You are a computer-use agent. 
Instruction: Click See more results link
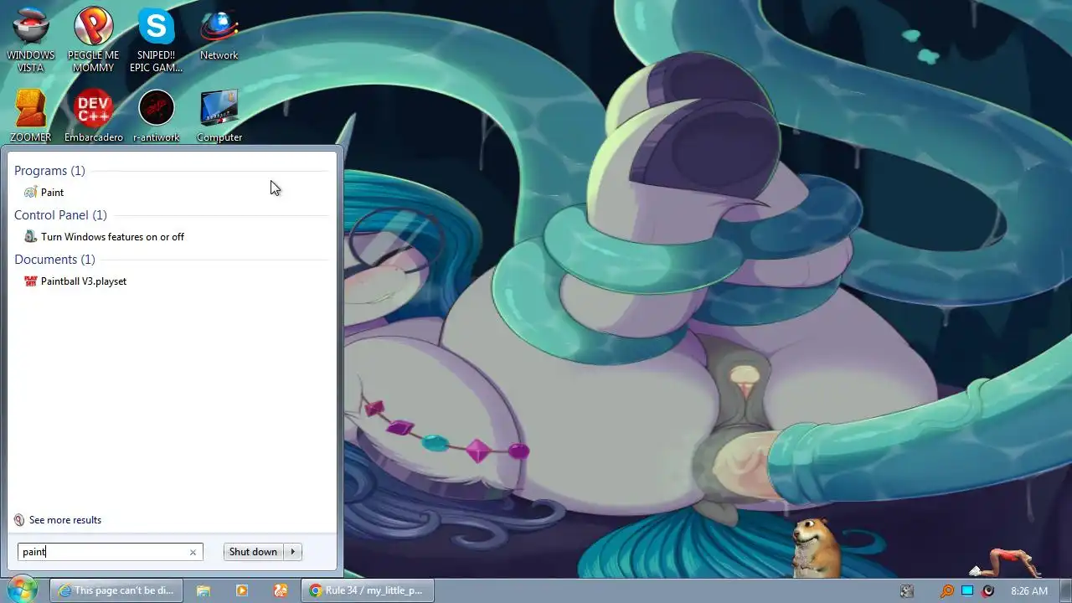point(65,520)
